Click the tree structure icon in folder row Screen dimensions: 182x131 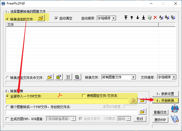pyautogui.click(x=77, y=77)
